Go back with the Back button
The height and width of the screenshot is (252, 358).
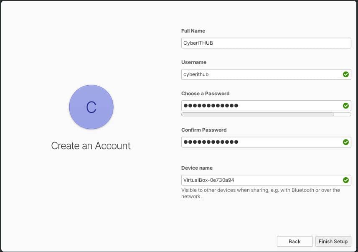tap(295, 241)
